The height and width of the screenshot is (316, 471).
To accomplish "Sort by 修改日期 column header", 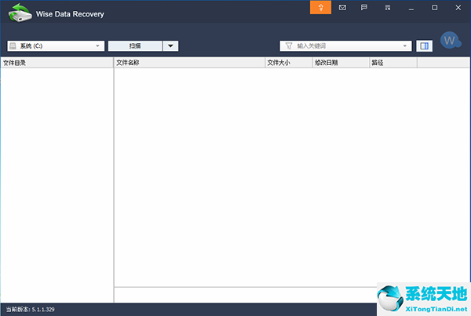I will tap(340, 63).
